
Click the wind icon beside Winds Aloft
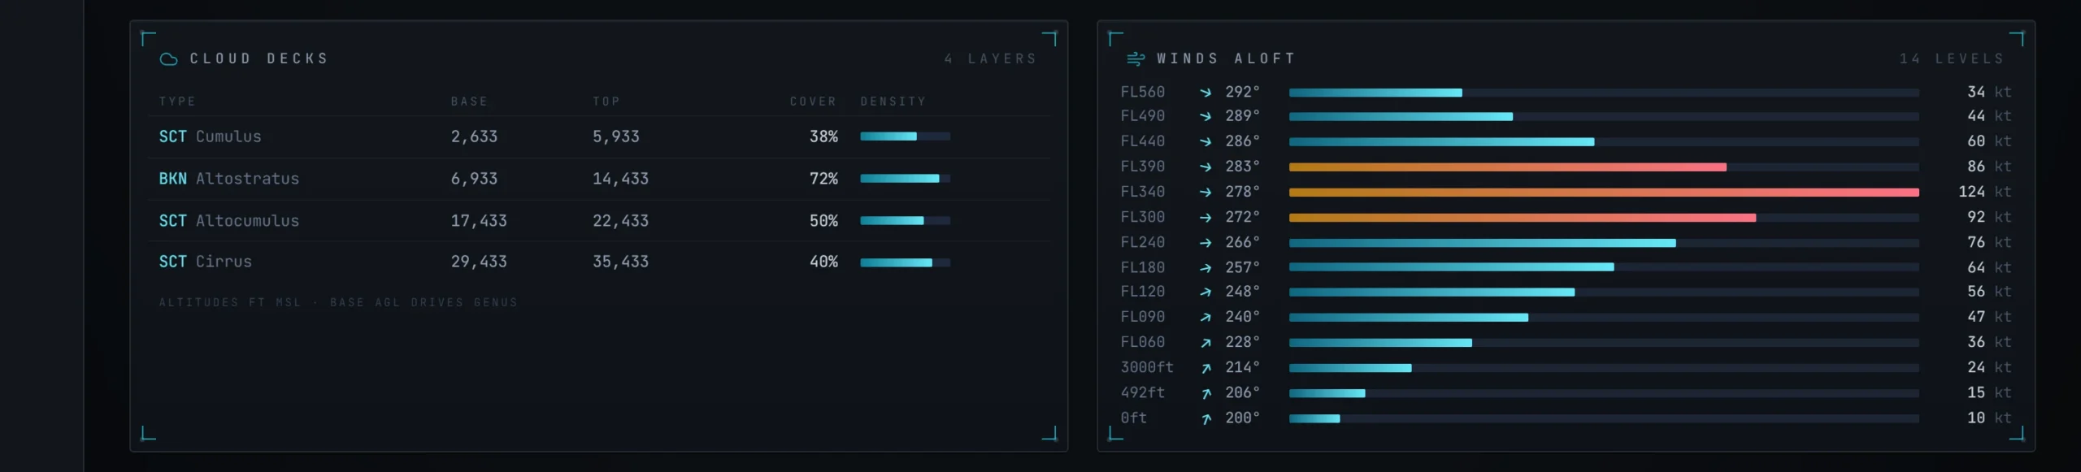click(x=1135, y=59)
